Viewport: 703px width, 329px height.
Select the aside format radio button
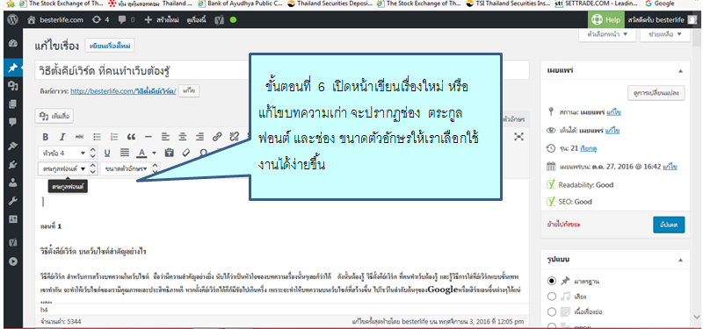(552, 311)
